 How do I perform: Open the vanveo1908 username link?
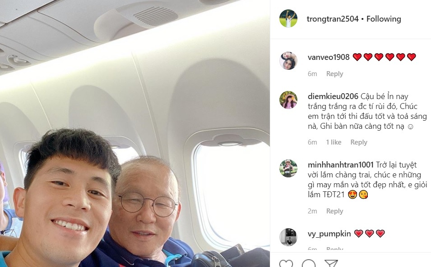click(x=329, y=57)
